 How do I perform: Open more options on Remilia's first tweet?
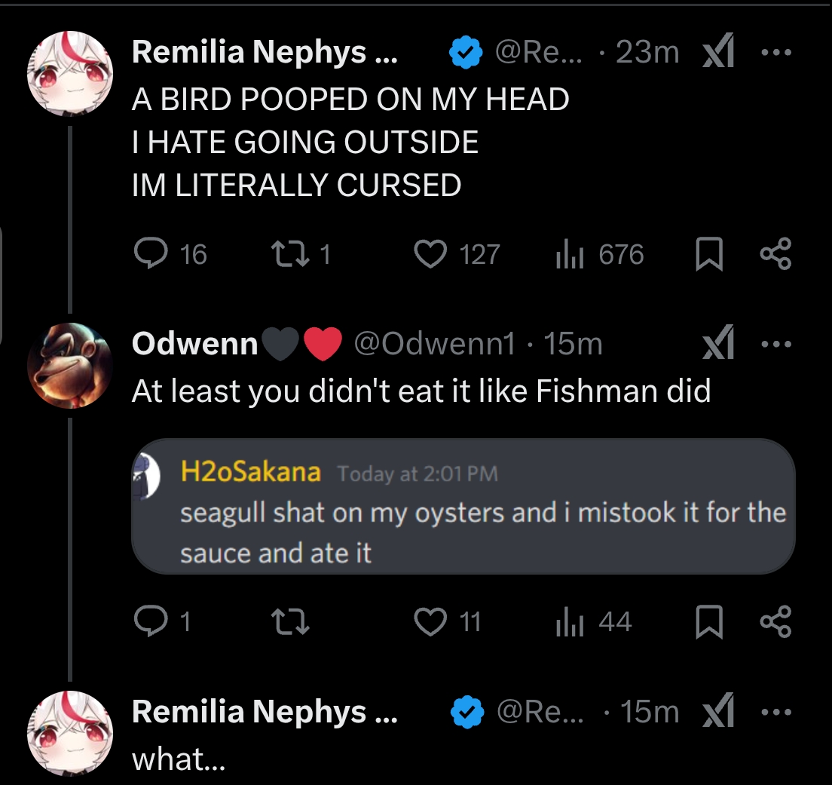click(x=775, y=53)
